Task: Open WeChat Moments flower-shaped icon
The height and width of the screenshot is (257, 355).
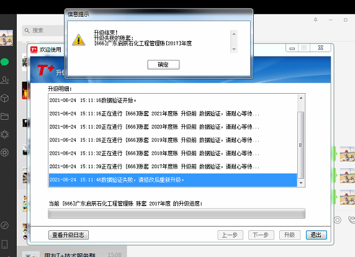Action: coord(5,135)
